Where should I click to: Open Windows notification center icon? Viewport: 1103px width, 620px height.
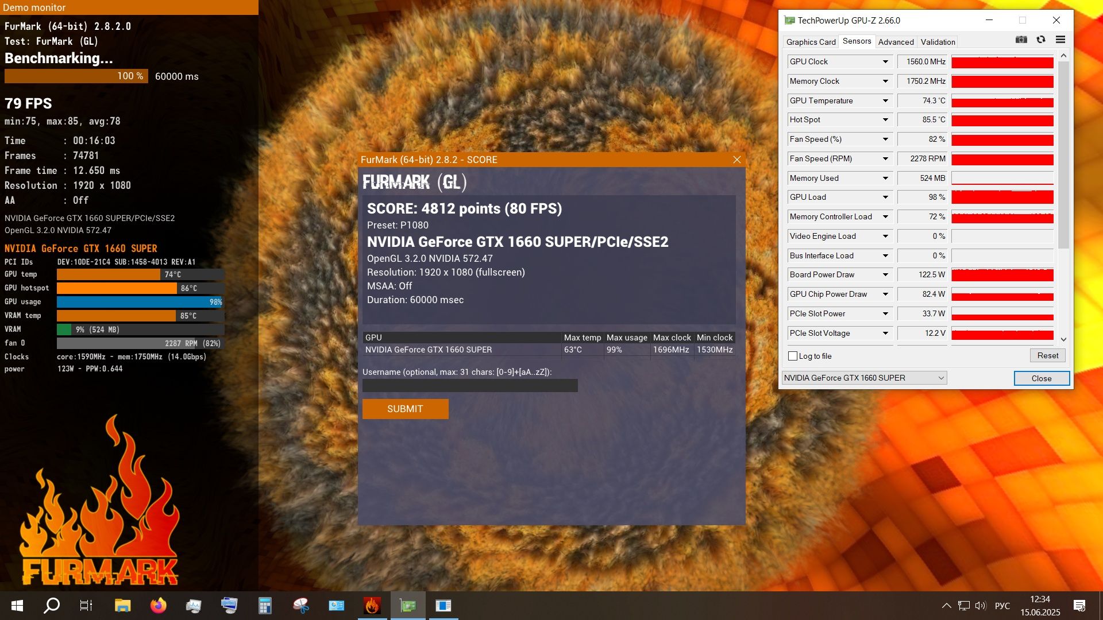(x=1079, y=606)
